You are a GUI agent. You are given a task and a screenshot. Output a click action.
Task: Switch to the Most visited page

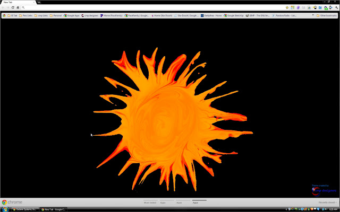[150, 202]
